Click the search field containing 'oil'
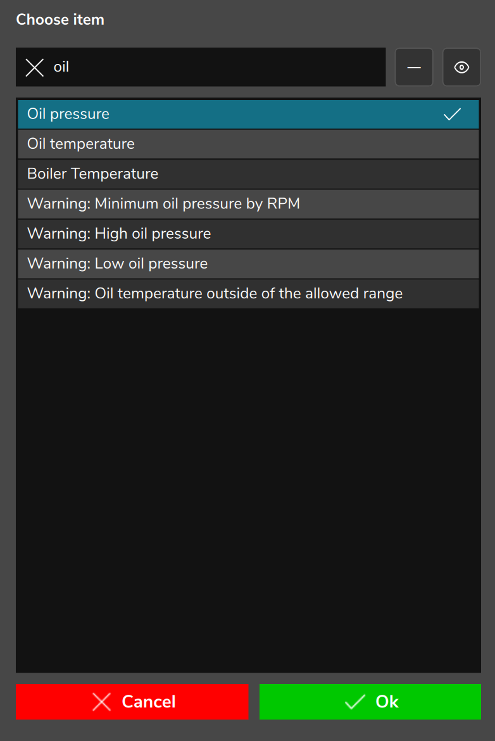The height and width of the screenshot is (741, 495). (x=201, y=67)
